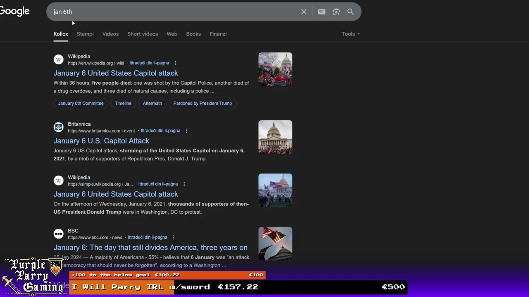The height and width of the screenshot is (297, 529).
Task: Open simple.wikipedia January 6 Capitol attack link
Action: 116,194
